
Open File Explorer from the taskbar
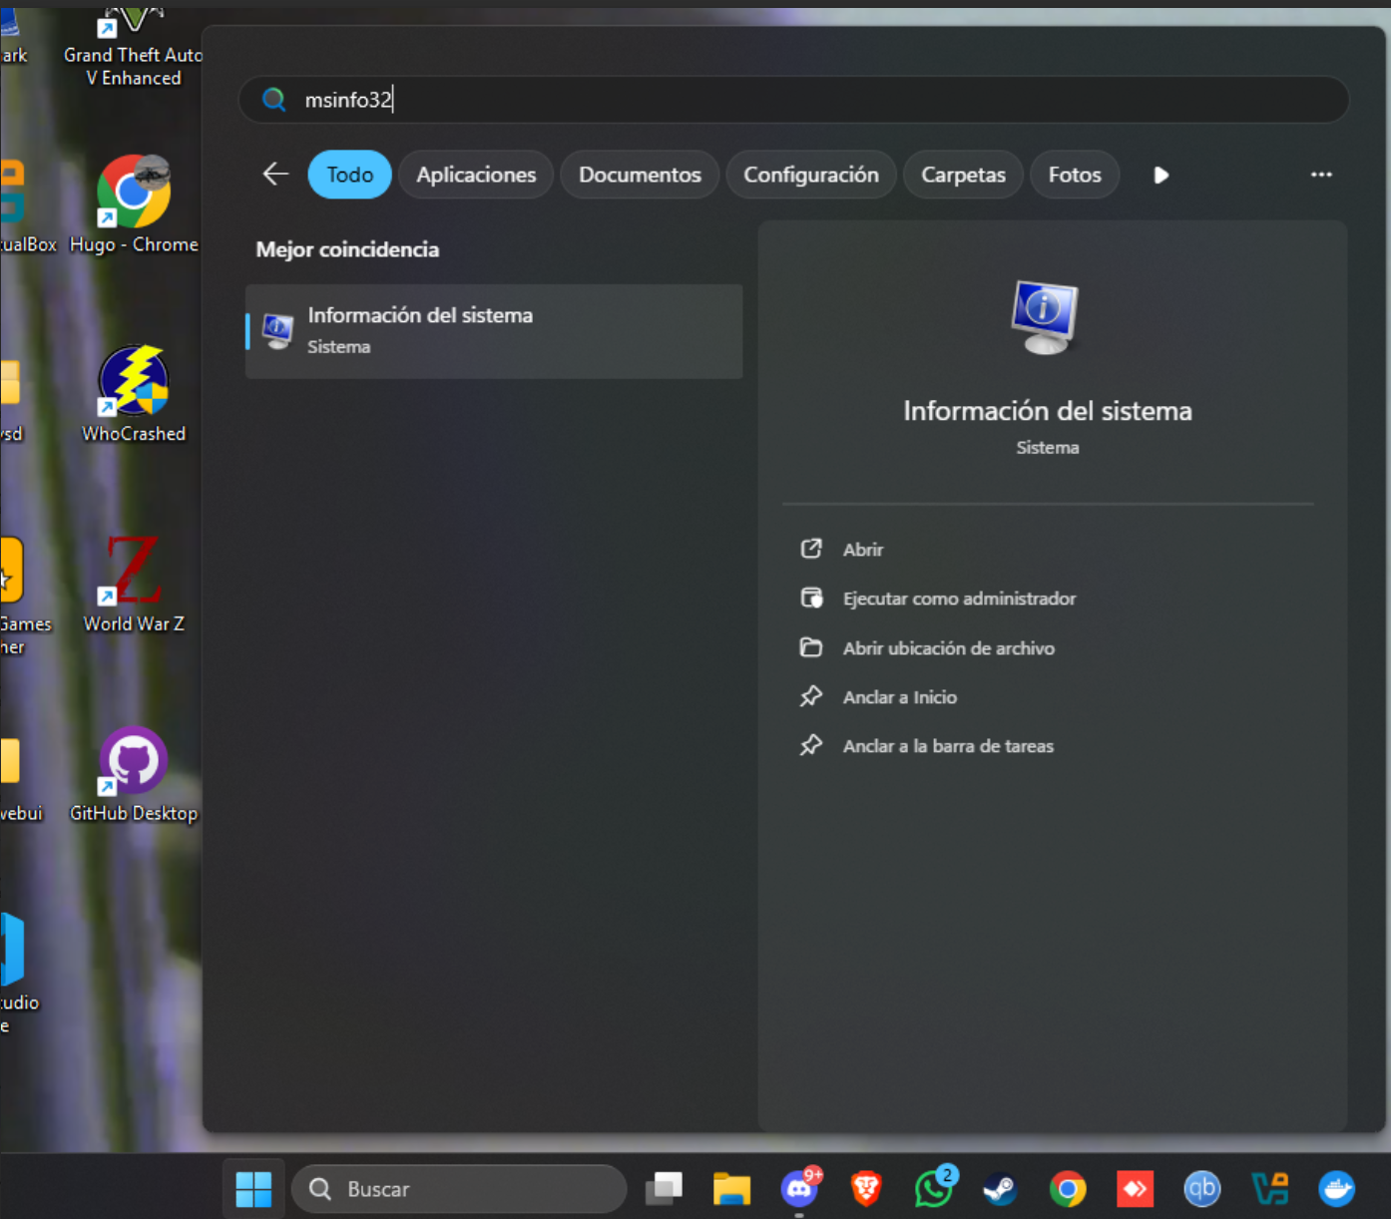[731, 1189]
